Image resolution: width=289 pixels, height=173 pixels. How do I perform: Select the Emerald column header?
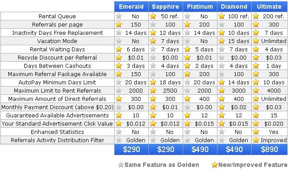(131, 7)
